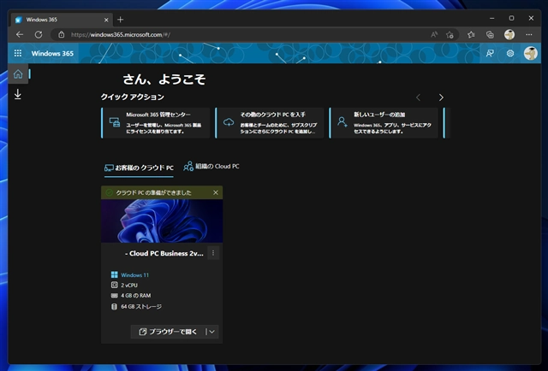
Task: Click the lock site info icon
Action: (x=61, y=34)
